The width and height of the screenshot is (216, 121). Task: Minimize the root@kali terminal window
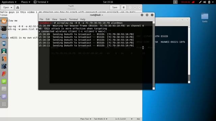pos(142,15)
